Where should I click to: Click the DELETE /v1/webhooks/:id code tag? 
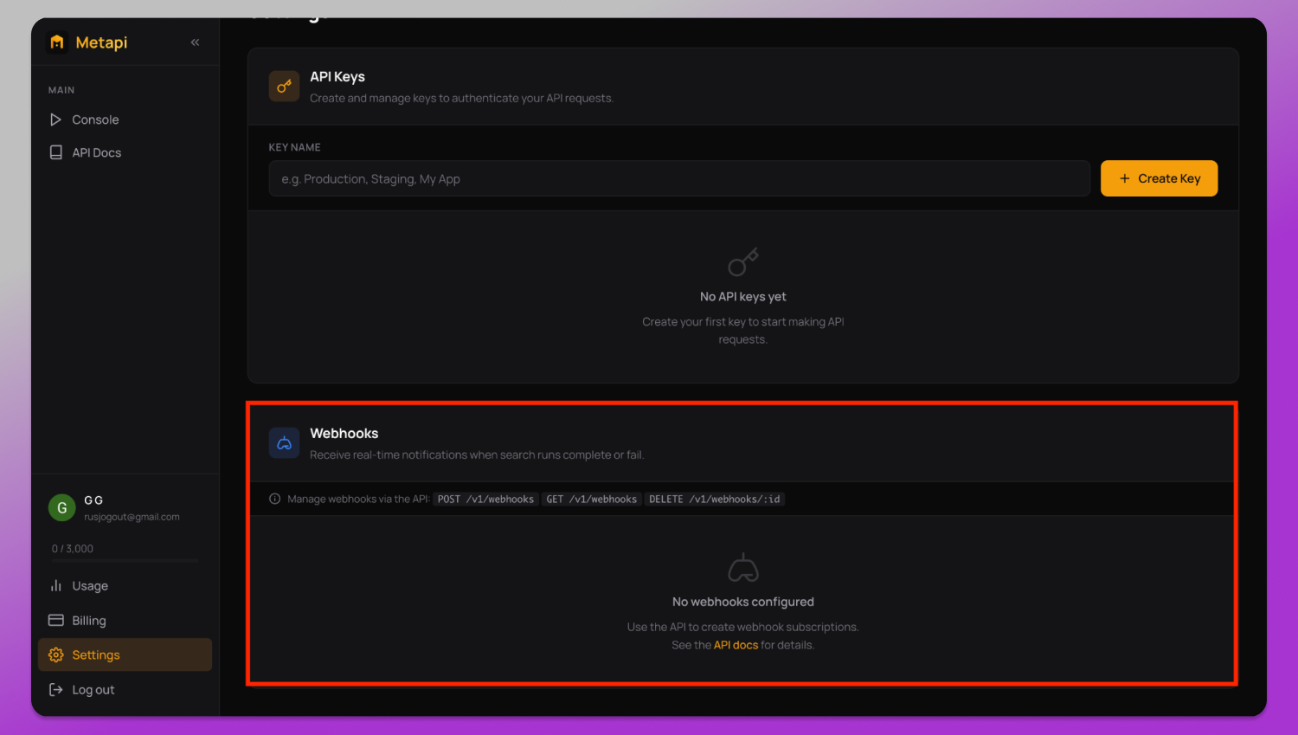pyautogui.click(x=715, y=500)
